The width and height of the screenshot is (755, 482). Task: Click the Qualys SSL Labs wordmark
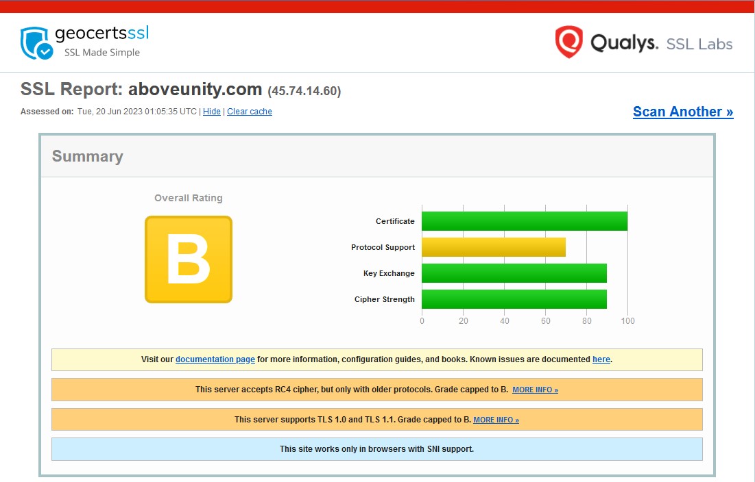tap(662, 43)
